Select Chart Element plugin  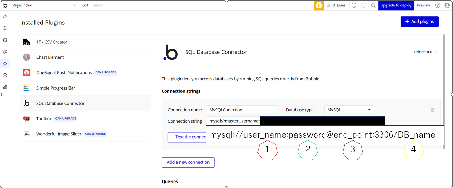coord(86,57)
